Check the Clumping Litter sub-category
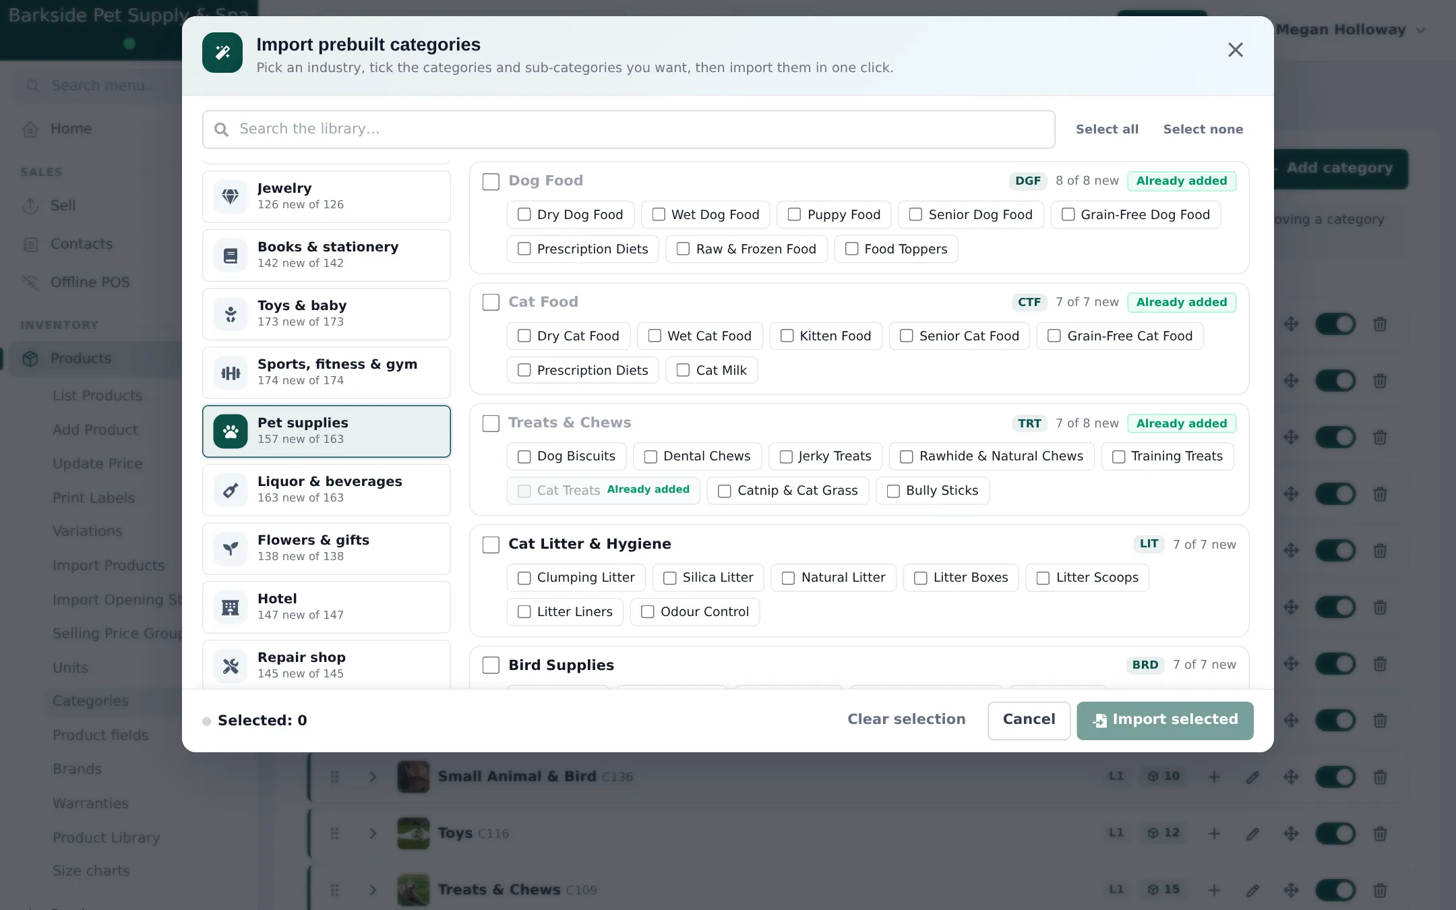The width and height of the screenshot is (1456, 910). (x=524, y=578)
